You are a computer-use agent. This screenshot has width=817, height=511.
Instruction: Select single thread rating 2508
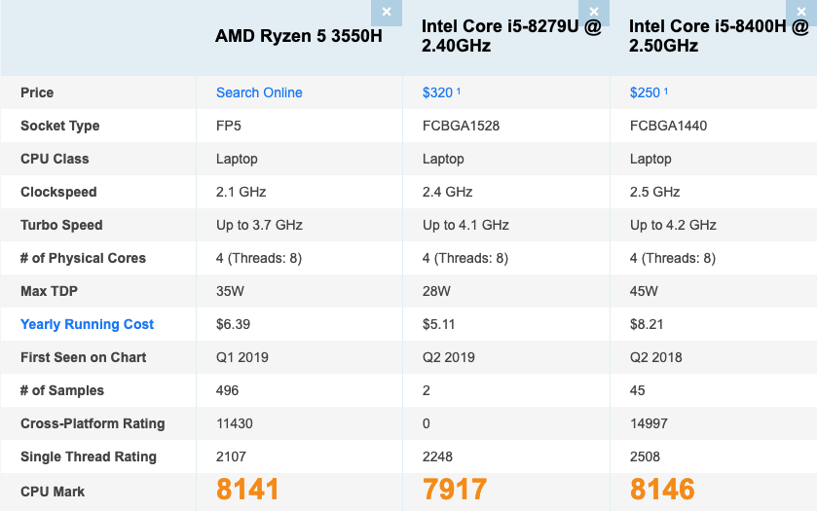coord(645,456)
